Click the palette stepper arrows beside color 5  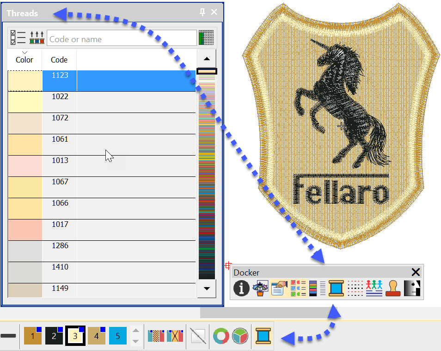click(135, 336)
